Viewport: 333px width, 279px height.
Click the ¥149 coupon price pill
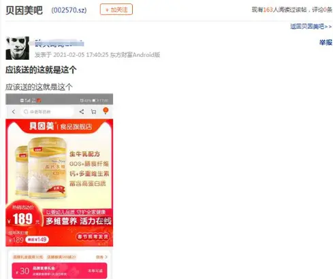tap(37, 240)
